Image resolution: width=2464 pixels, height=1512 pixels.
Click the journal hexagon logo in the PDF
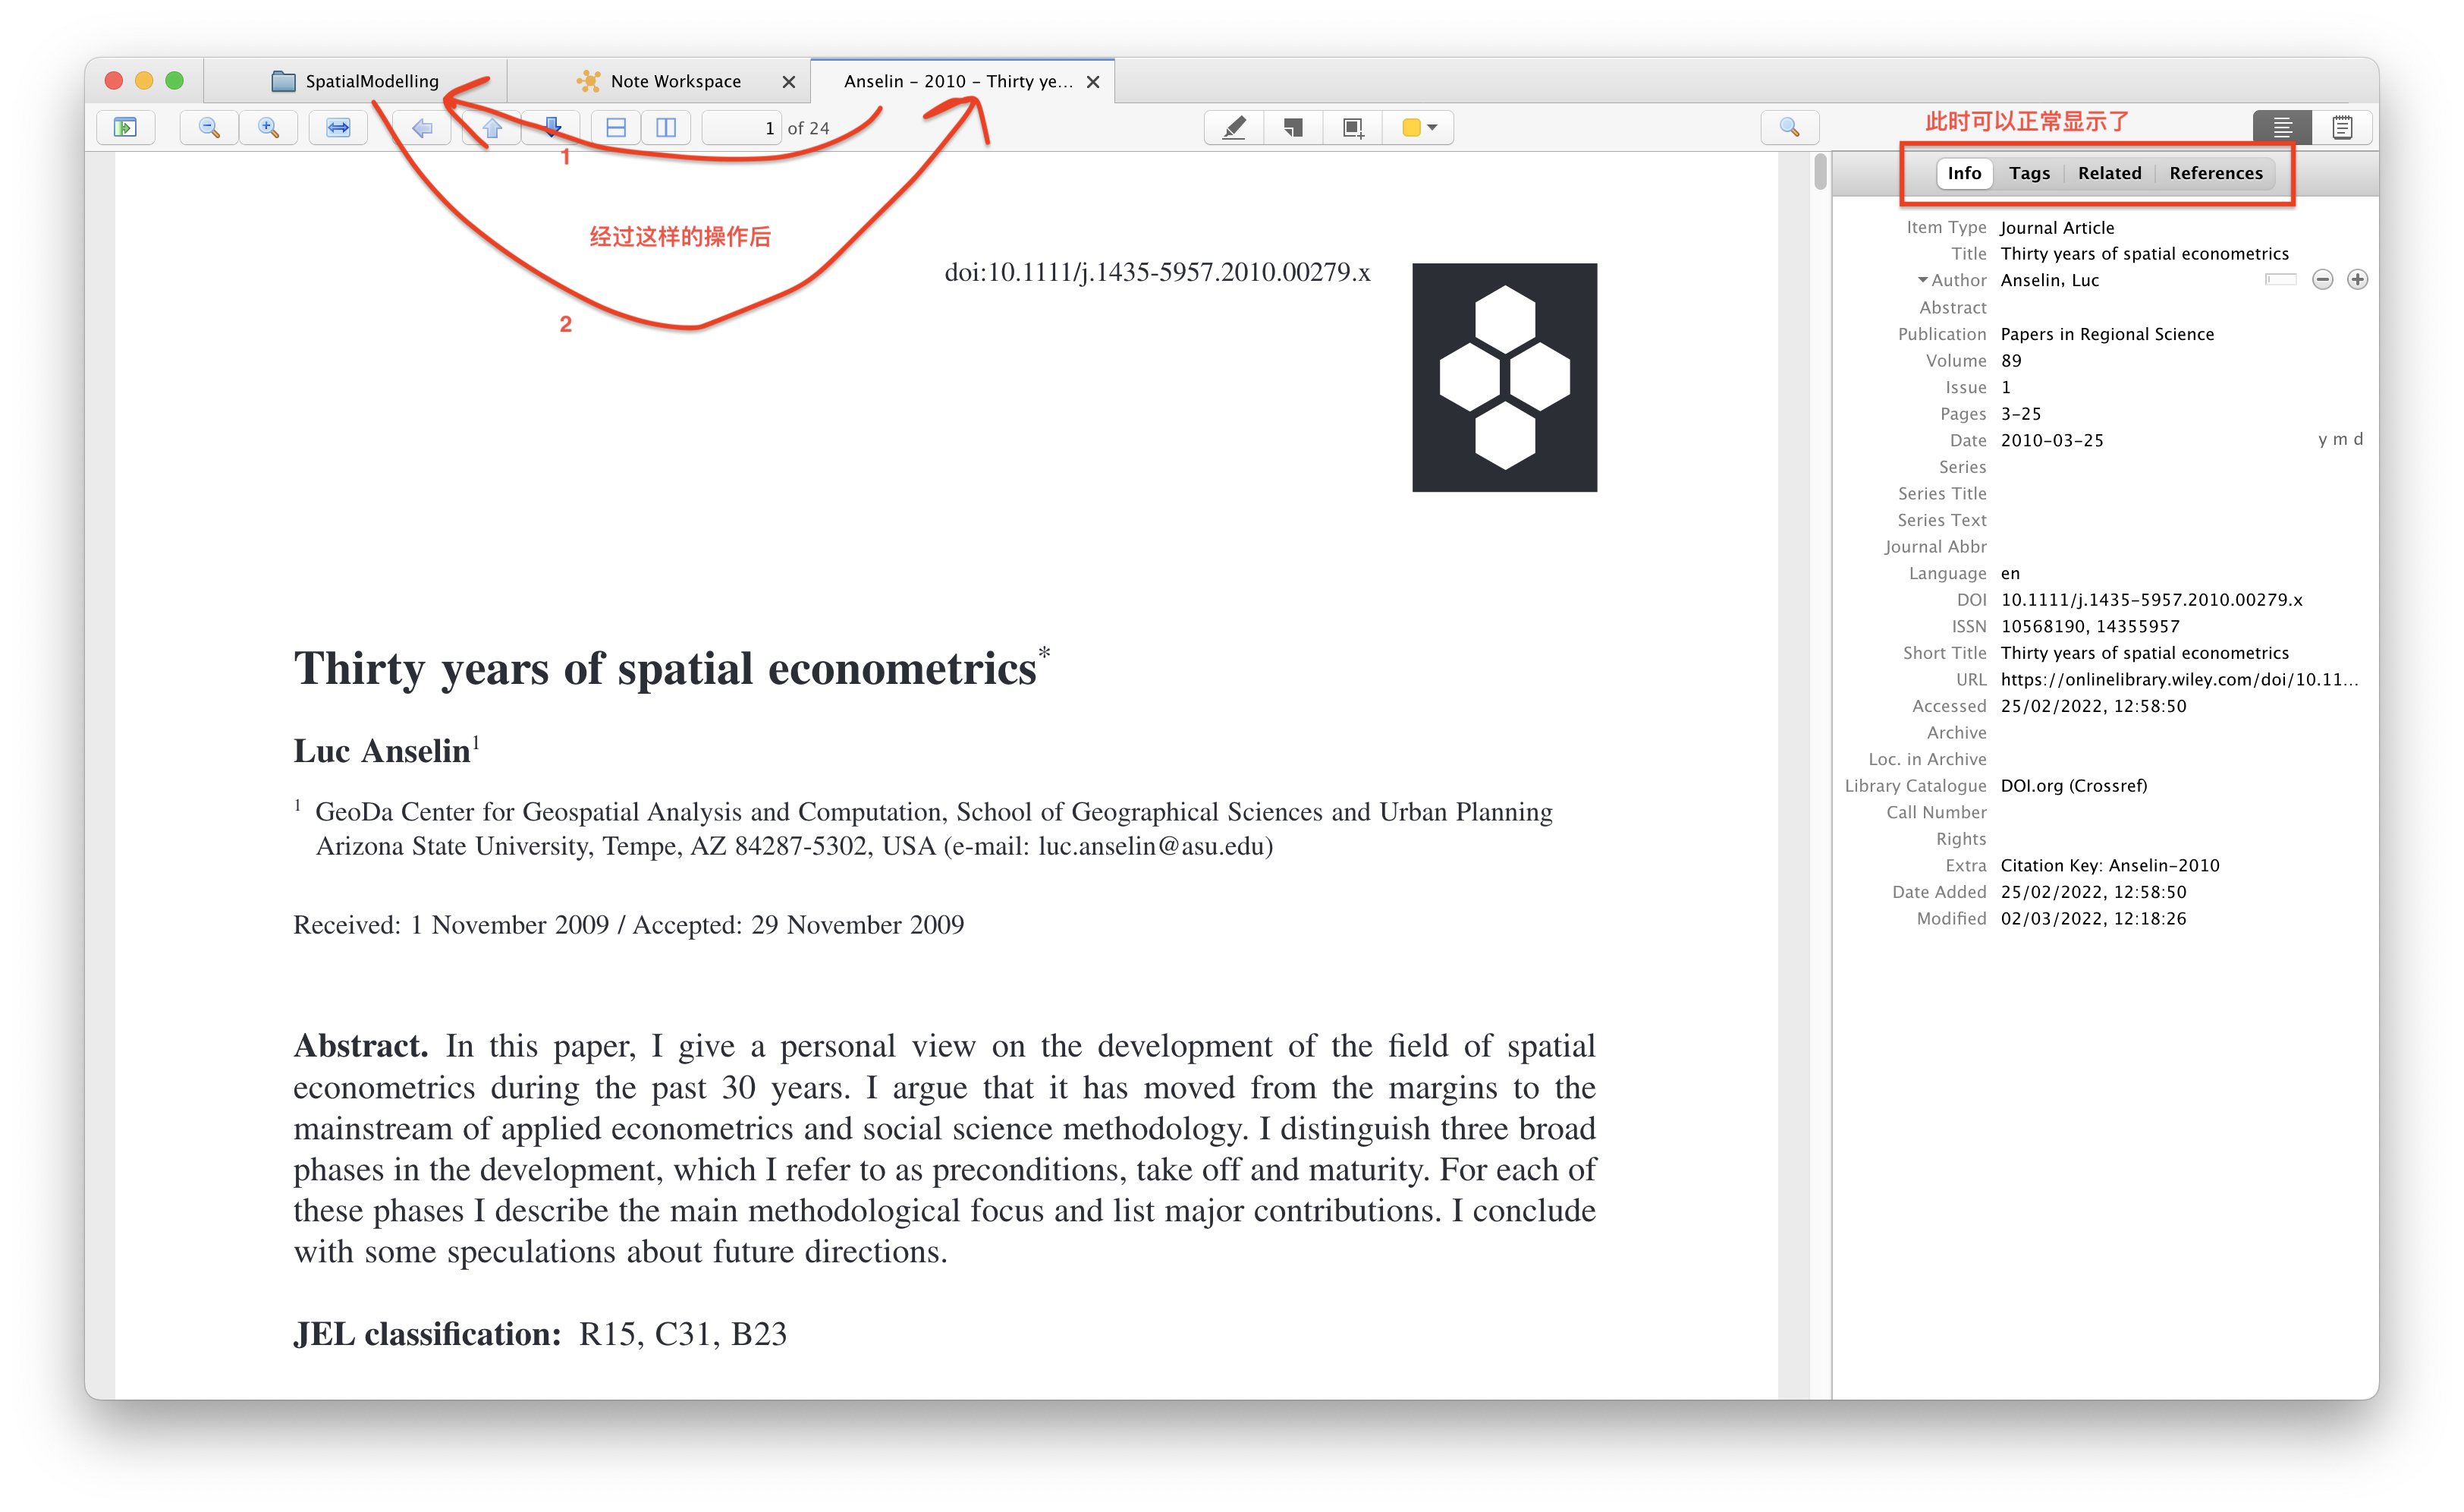click(x=1504, y=377)
